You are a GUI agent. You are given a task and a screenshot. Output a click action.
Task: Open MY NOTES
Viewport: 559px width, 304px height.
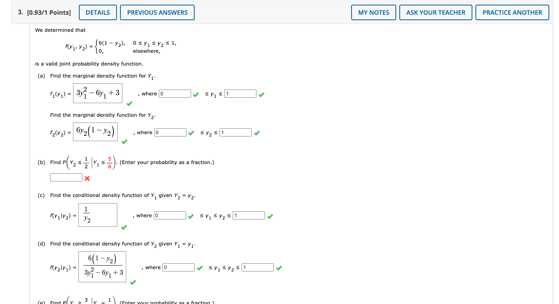tap(373, 12)
